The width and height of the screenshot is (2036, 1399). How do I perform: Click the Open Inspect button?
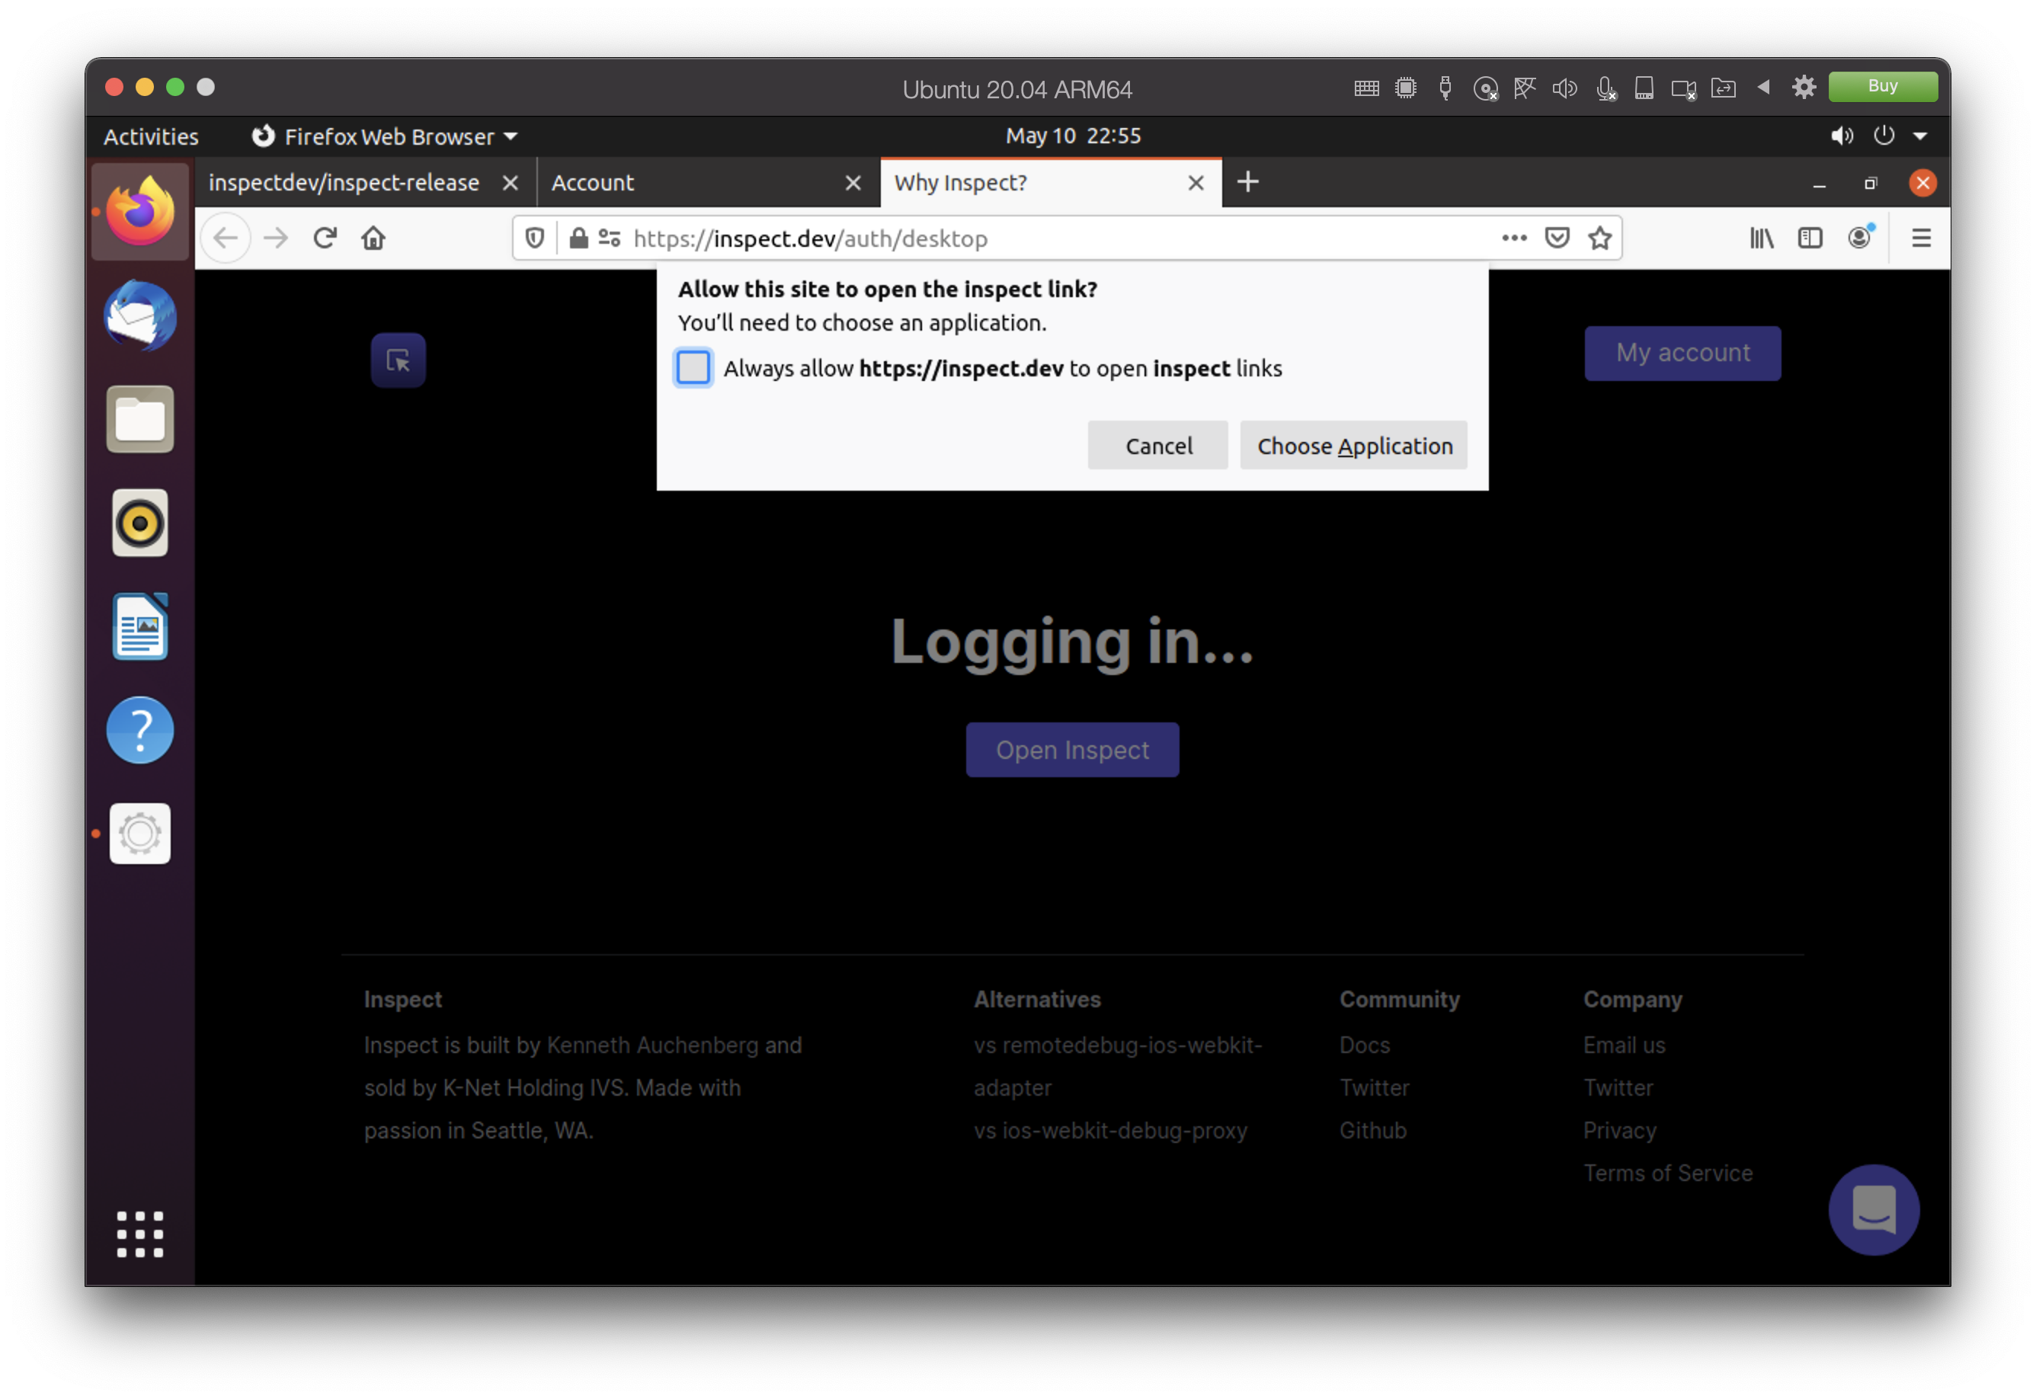(1072, 750)
